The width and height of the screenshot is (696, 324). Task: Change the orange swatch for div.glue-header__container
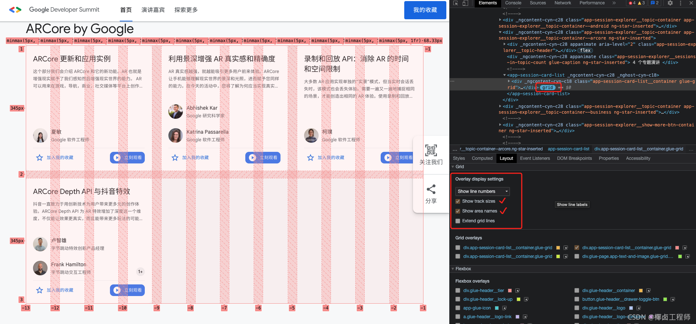point(641,291)
